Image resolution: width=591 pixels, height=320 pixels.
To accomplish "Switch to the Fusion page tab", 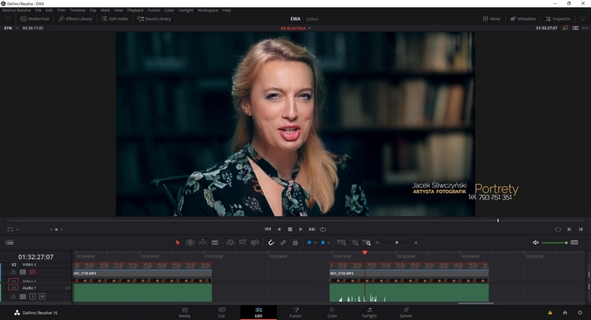I will (295, 312).
